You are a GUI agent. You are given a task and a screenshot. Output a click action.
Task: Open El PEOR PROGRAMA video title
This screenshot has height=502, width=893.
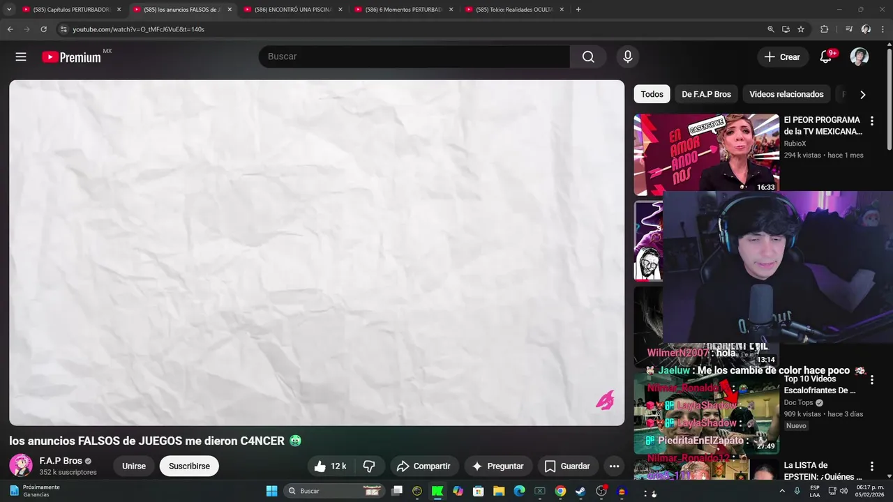[823, 125]
